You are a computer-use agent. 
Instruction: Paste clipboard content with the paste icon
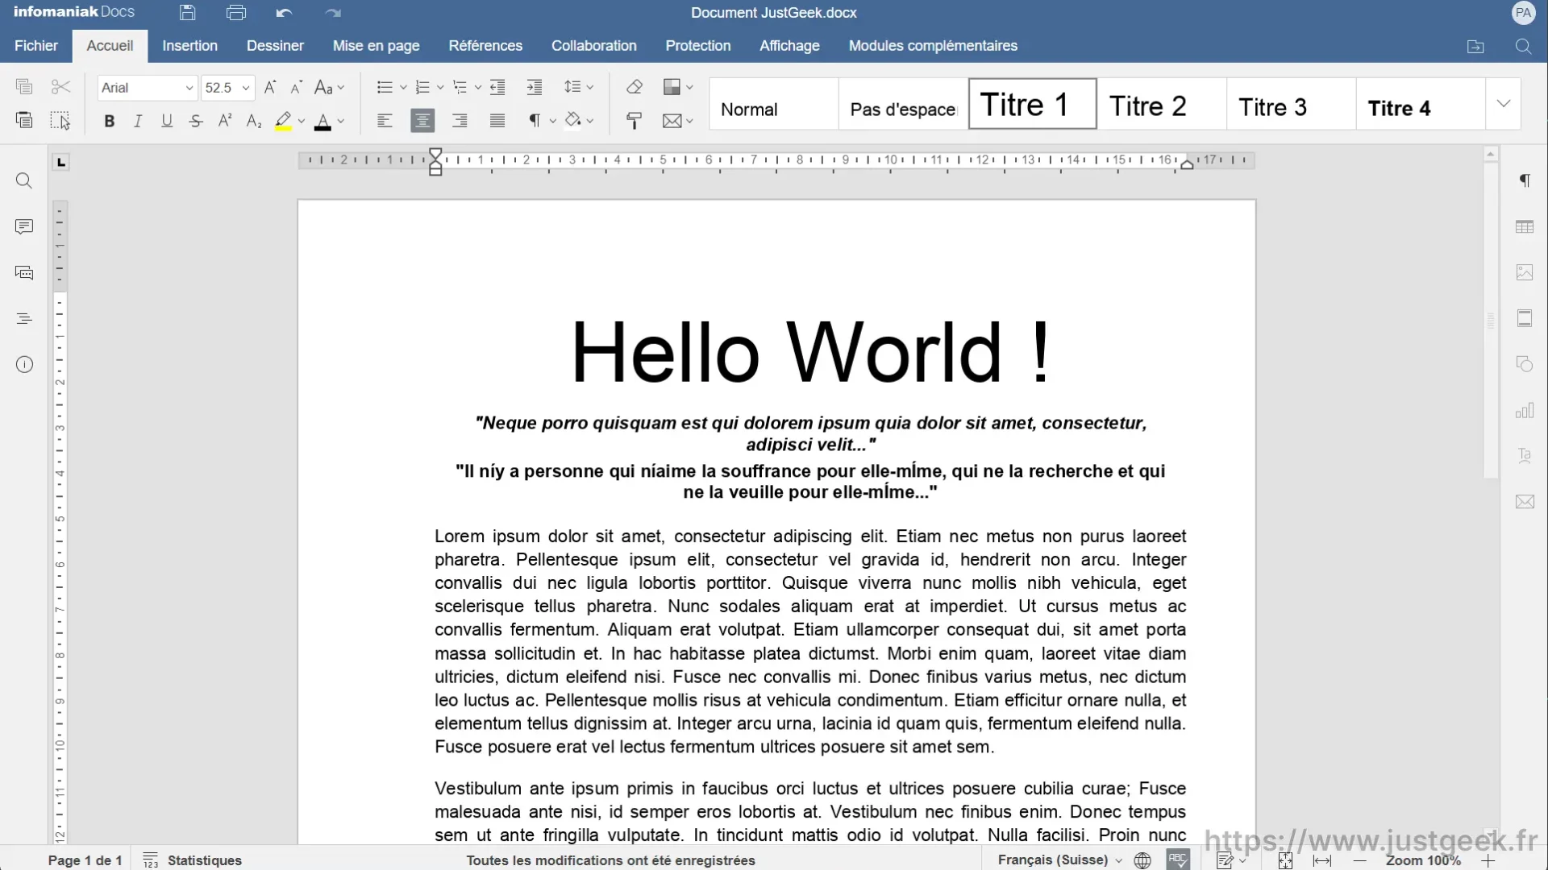(24, 121)
